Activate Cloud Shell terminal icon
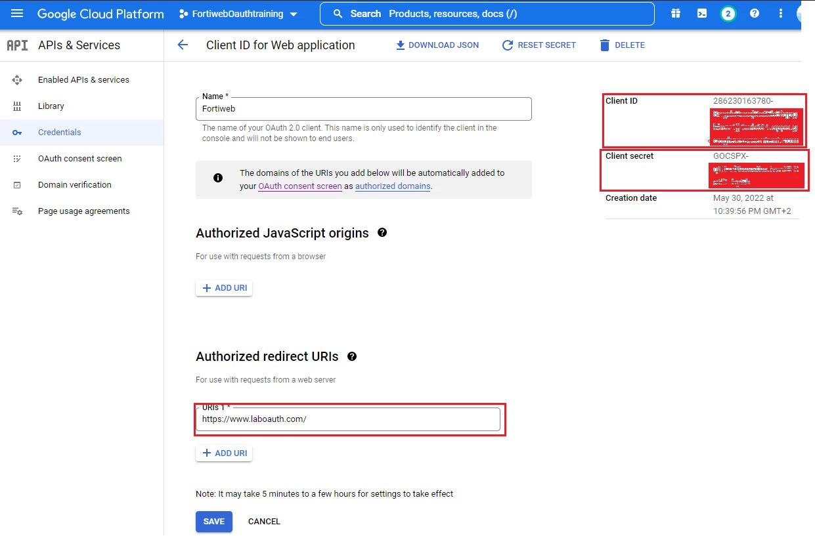The width and height of the screenshot is (815, 542). pyautogui.click(x=702, y=13)
